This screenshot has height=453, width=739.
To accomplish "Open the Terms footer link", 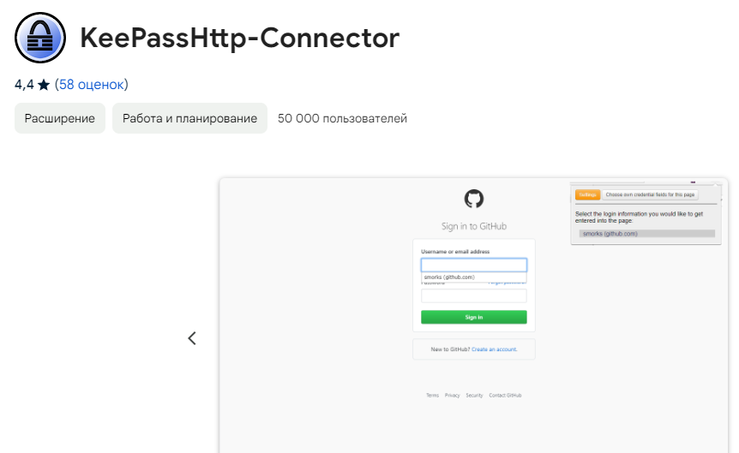I will point(433,396).
